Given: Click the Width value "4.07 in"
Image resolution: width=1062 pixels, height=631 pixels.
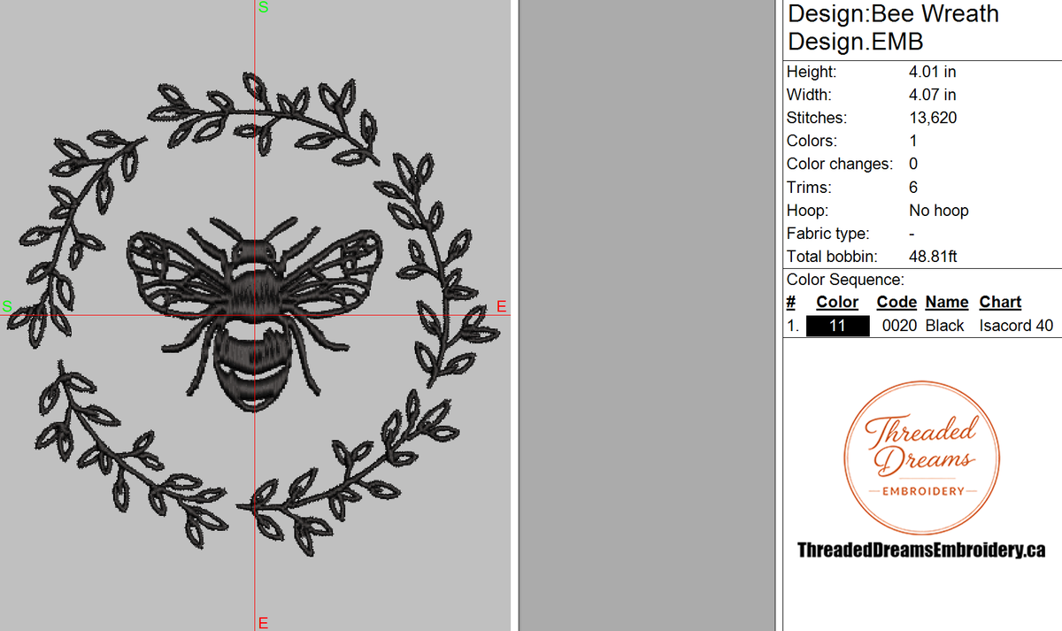Looking at the screenshot, I should click(x=932, y=95).
